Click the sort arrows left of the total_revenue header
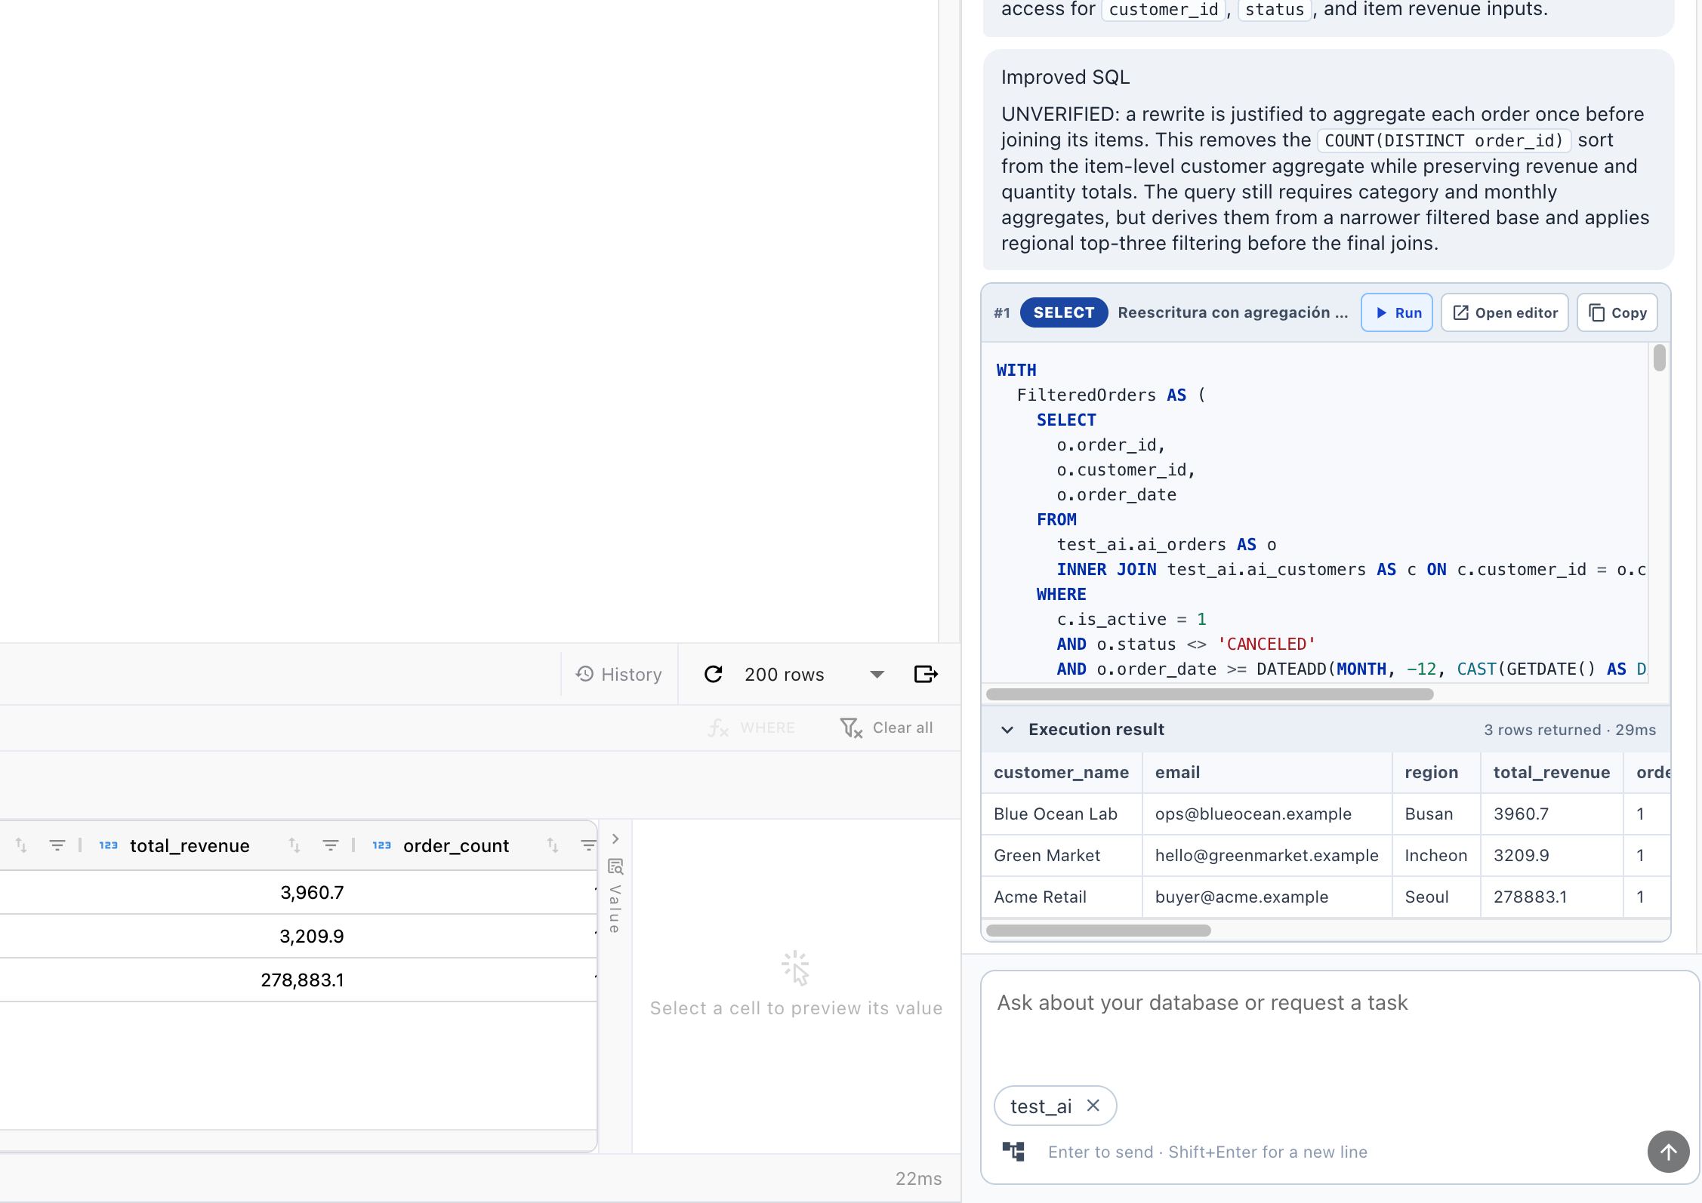The width and height of the screenshot is (1702, 1203). click(21, 845)
